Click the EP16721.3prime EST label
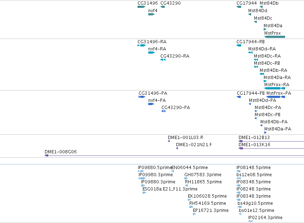 tap(211, 210)
